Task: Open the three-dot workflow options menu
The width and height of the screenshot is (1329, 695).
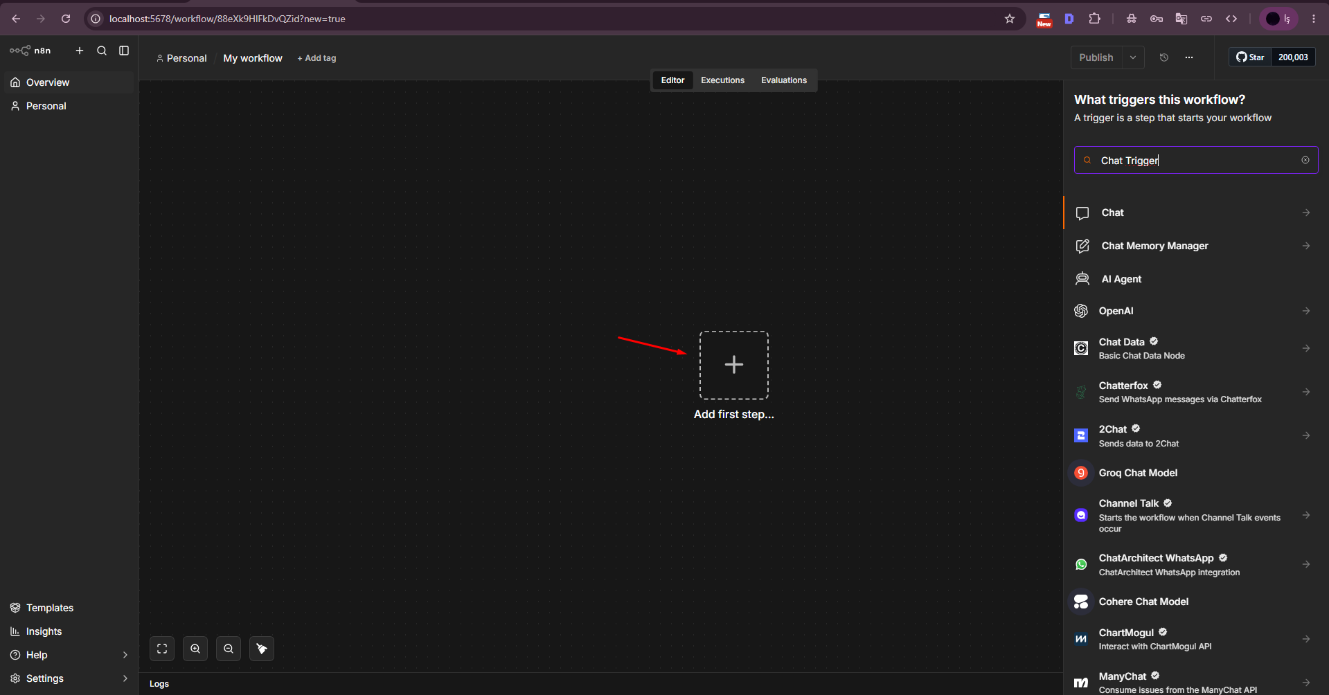Action: pos(1189,57)
